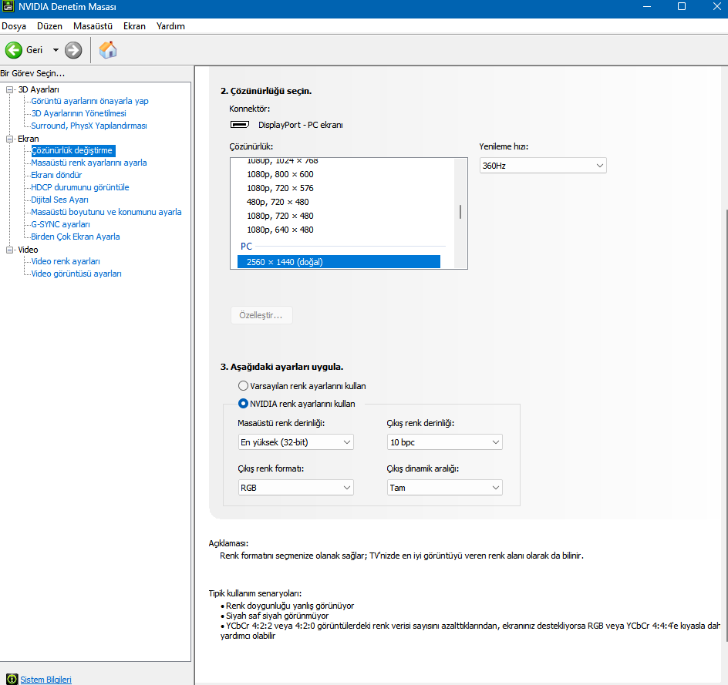
Task: Collapse the Video tree node
Action: 9,250
